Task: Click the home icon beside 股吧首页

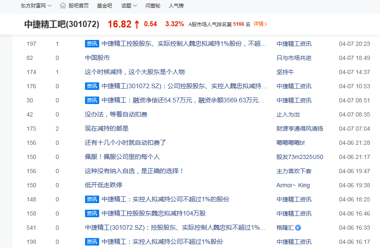Action: pos(63,6)
